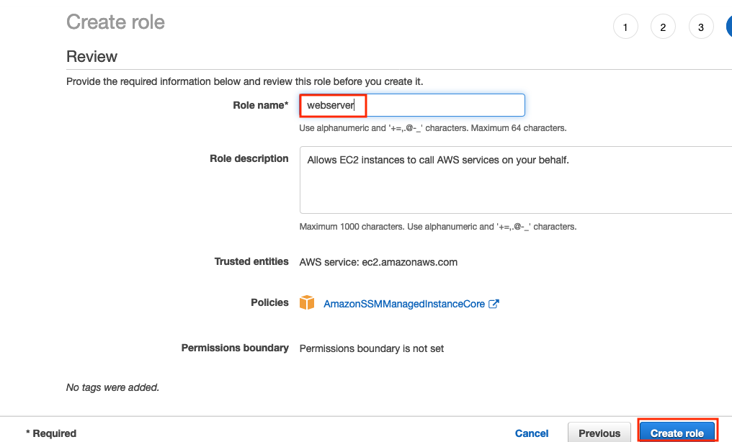Click the orange policy box icon

click(x=307, y=302)
